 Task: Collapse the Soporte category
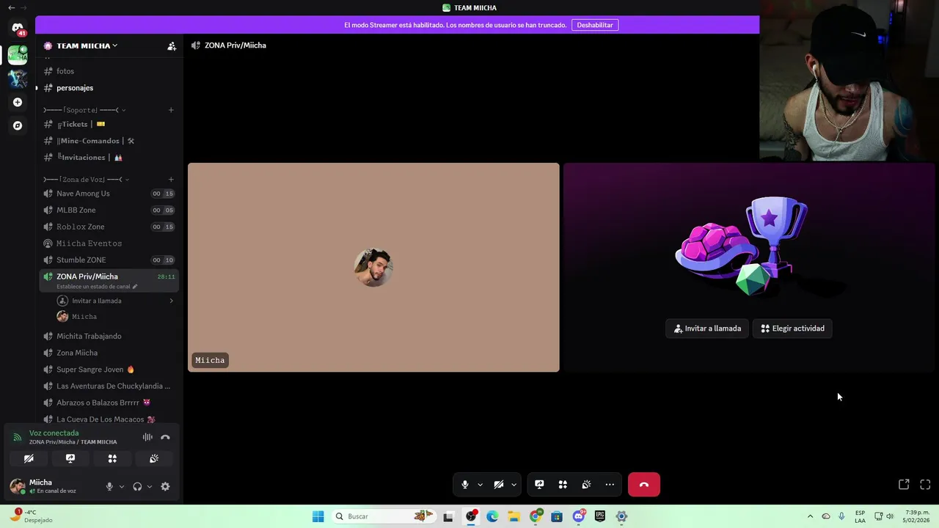[84, 110]
